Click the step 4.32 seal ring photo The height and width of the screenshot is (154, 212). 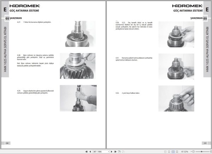[x=176, y=99]
